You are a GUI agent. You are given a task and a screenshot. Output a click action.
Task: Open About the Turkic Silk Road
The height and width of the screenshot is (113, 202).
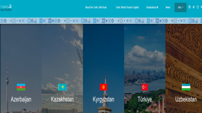[x=96, y=7]
